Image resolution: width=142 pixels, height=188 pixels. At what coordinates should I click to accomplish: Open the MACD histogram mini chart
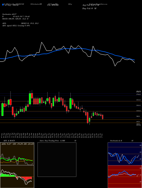[17, 177]
